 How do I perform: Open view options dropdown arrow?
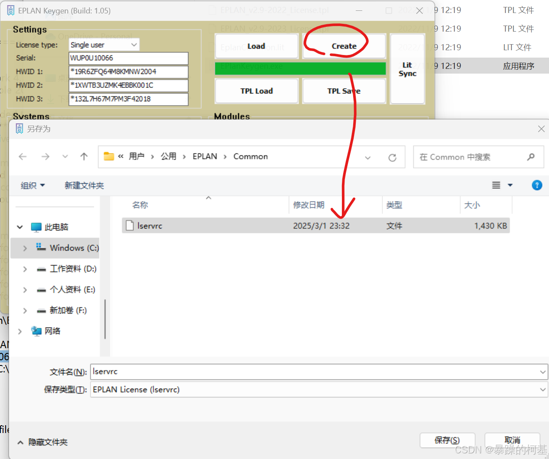(x=510, y=185)
